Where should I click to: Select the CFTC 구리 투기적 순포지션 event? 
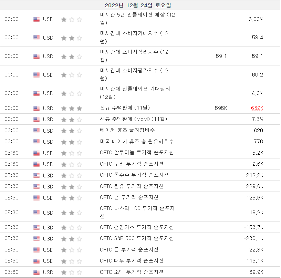tap(132, 164)
